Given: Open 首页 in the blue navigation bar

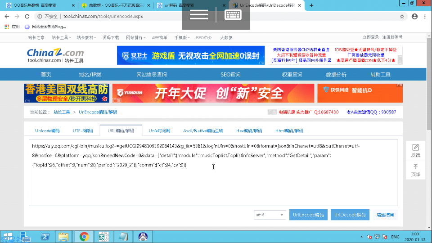Looking at the screenshot, I should click(x=46, y=74).
